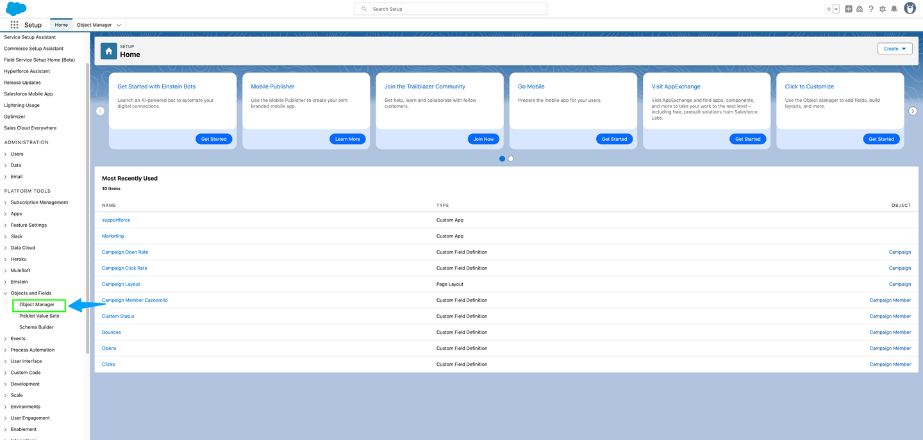Click the NAME column header
The height and width of the screenshot is (440, 923).
tap(109, 206)
